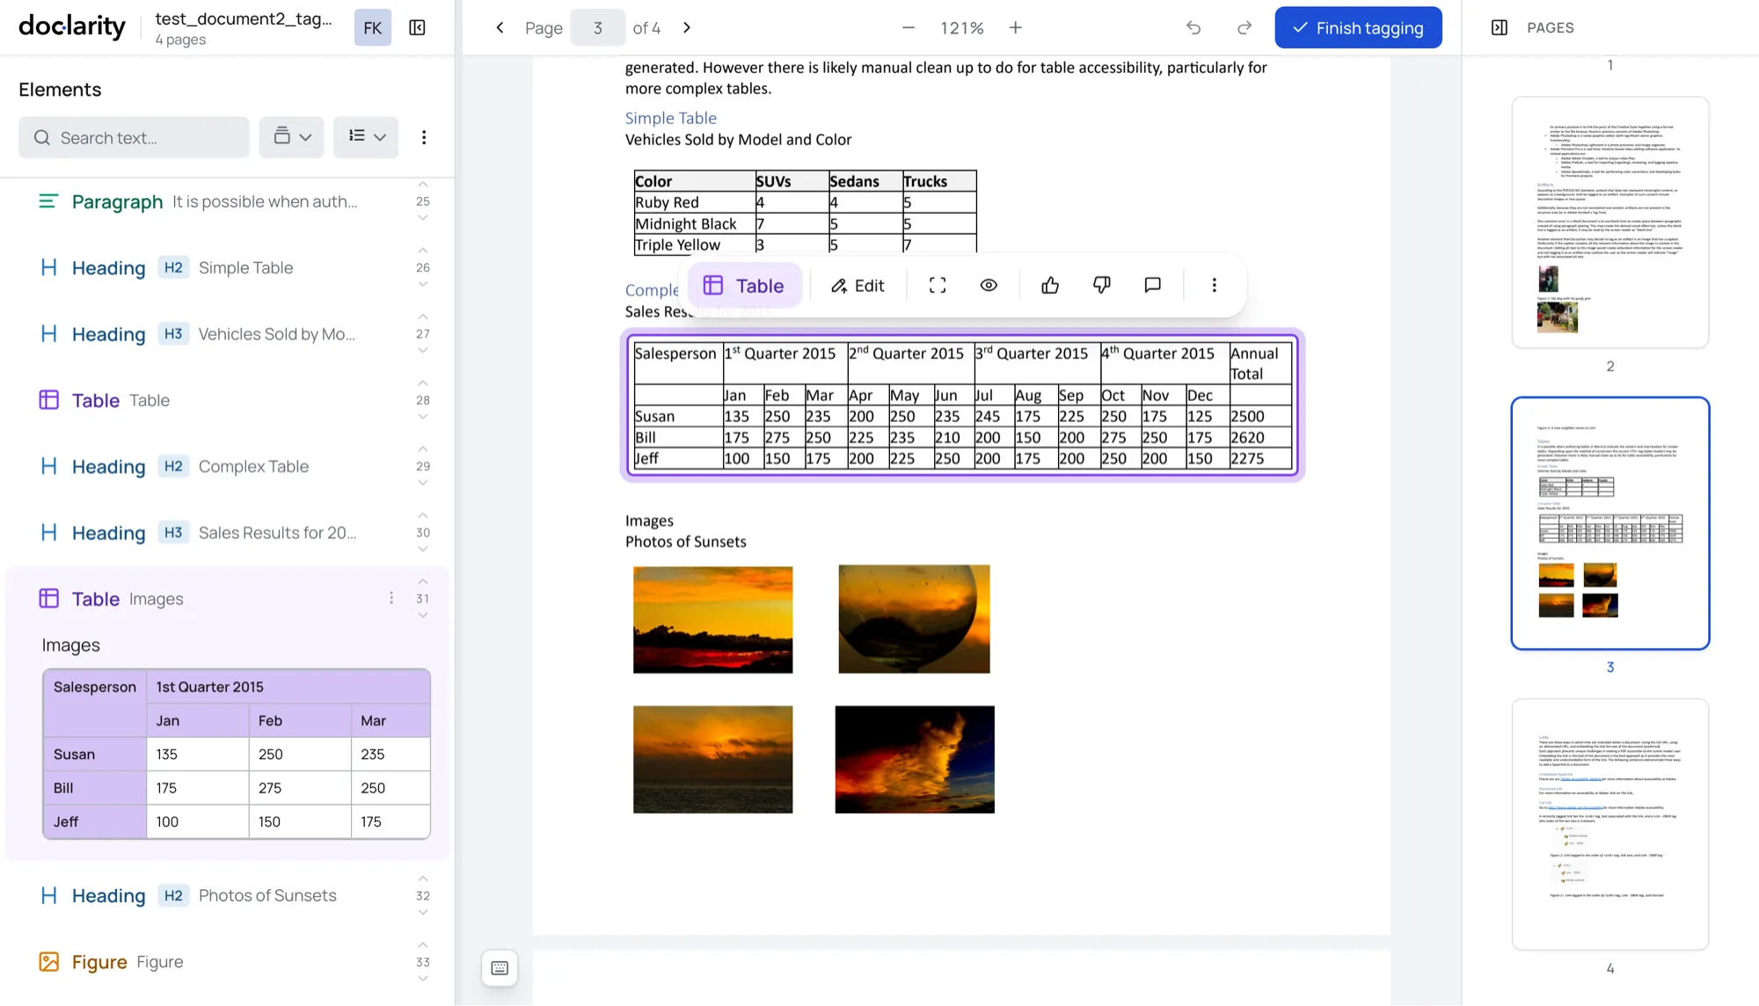The height and width of the screenshot is (1006, 1759).
Task: Go to the next page arrow
Action: click(x=687, y=27)
